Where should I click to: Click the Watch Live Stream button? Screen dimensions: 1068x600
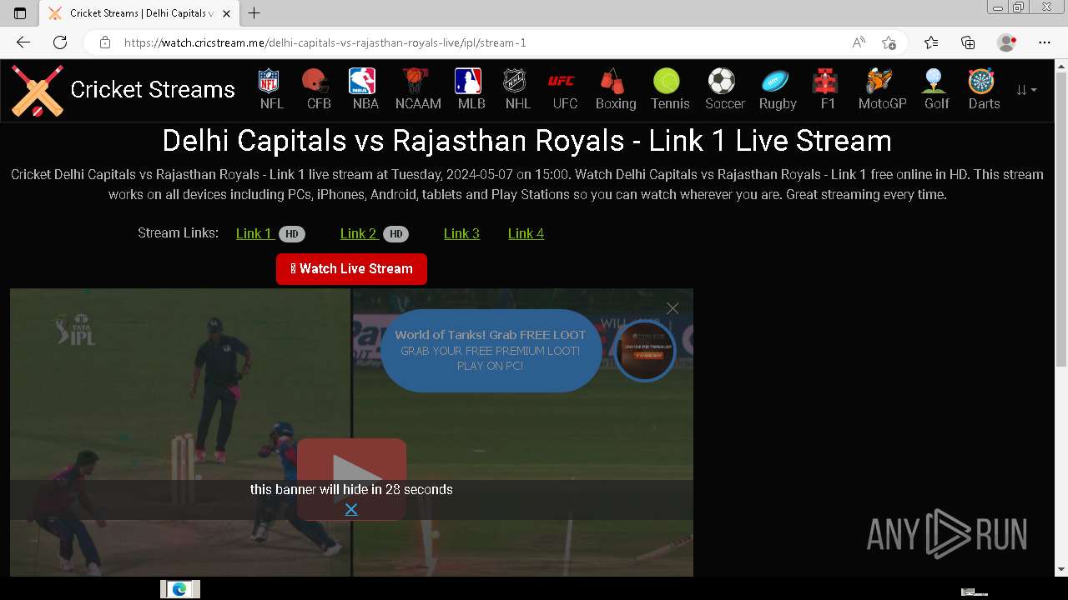pos(351,269)
